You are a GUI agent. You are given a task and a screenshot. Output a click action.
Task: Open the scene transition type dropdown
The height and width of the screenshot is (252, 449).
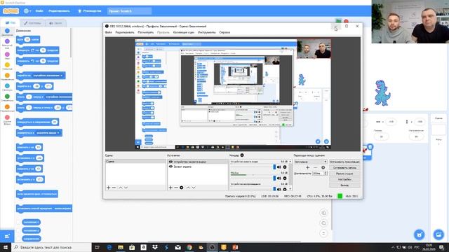click(310, 162)
